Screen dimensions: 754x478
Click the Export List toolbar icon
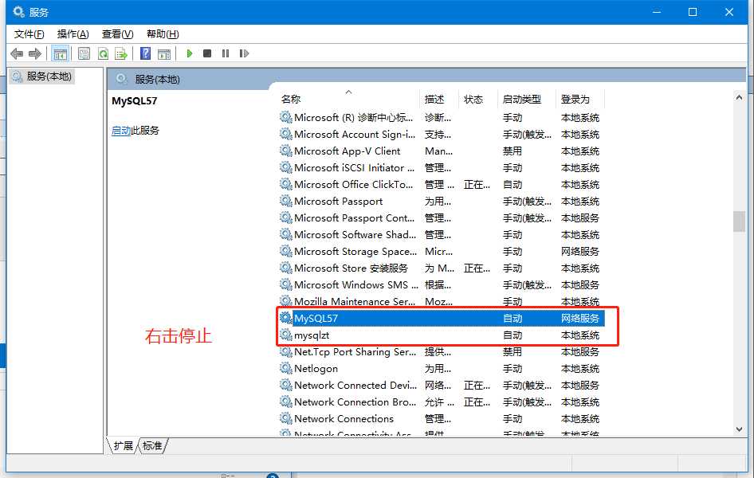[x=121, y=53]
